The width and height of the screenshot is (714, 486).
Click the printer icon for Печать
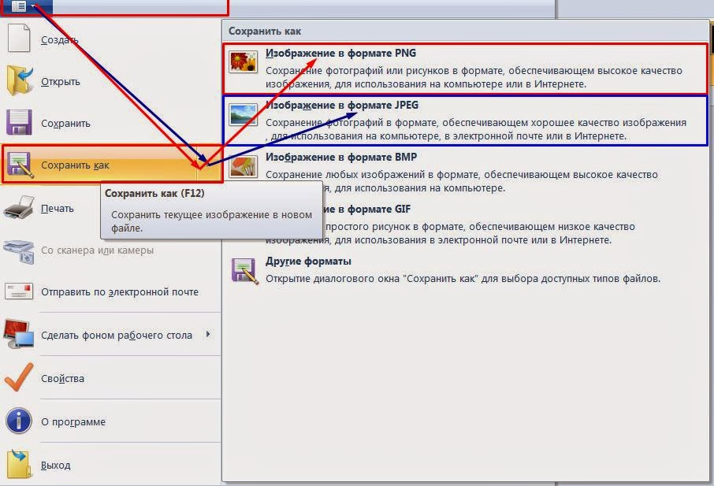[x=19, y=209]
